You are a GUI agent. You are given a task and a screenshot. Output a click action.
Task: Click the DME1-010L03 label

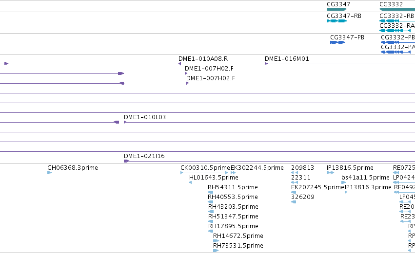pyautogui.click(x=145, y=117)
